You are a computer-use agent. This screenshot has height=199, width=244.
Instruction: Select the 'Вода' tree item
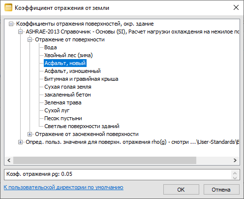tap(51, 47)
